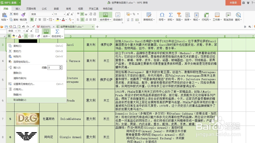
Task: Close the 世界奢饰品简介.xlsx document tab
Action: click(93, 27)
